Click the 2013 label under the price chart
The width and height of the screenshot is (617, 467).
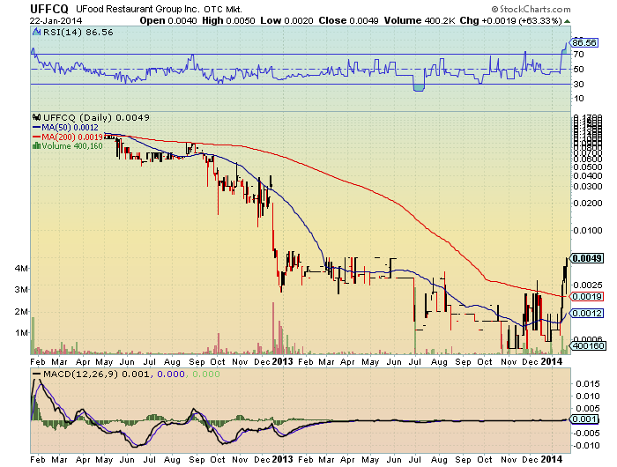click(x=283, y=361)
